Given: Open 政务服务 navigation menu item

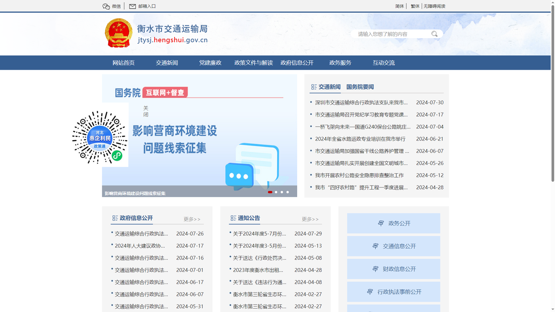Looking at the screenshot, I should click(340, 63).
